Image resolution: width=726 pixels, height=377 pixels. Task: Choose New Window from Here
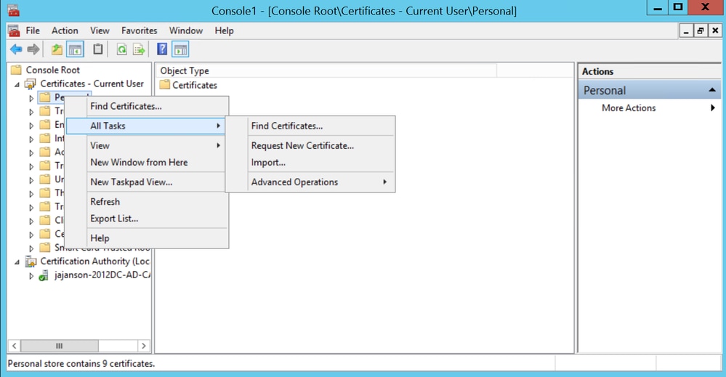(147, 163)
